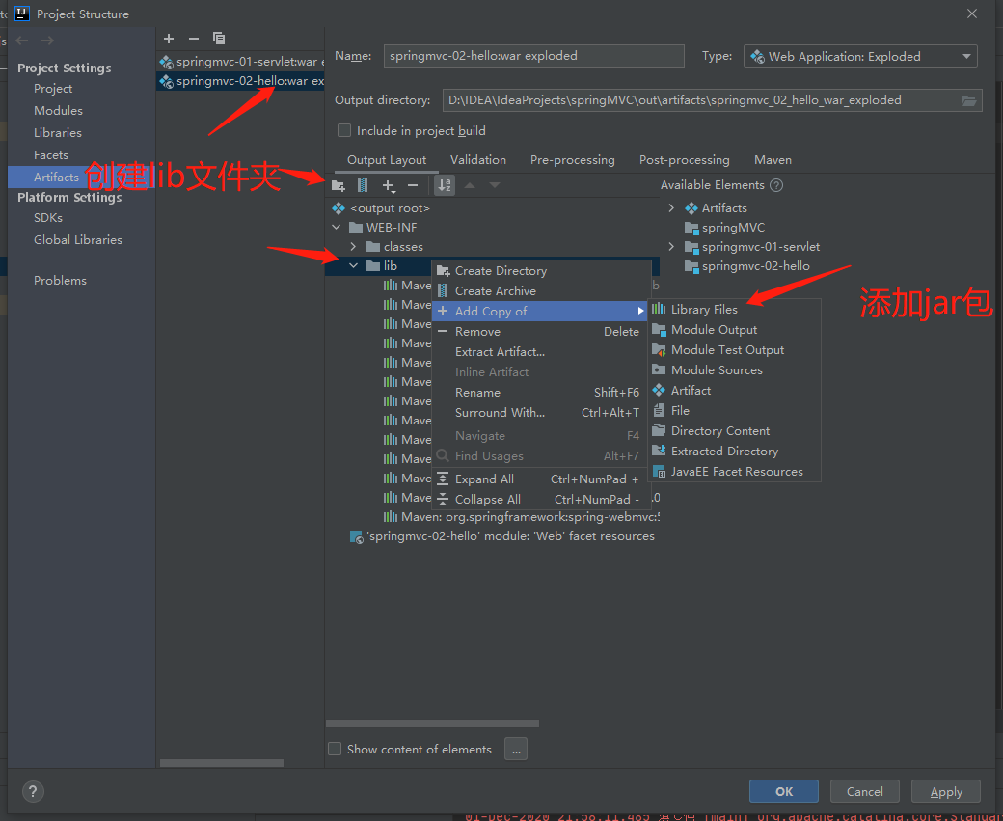Expand the Artifacts node in Available Elements
This screenshot has width=1003, height=821.
671,208
